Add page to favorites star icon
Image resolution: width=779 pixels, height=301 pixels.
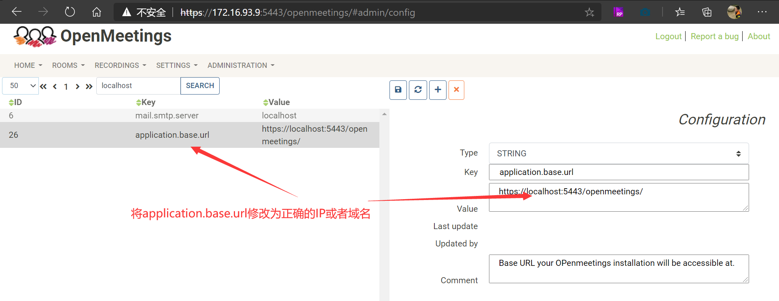pyautogui.click(x=589, y=12)
